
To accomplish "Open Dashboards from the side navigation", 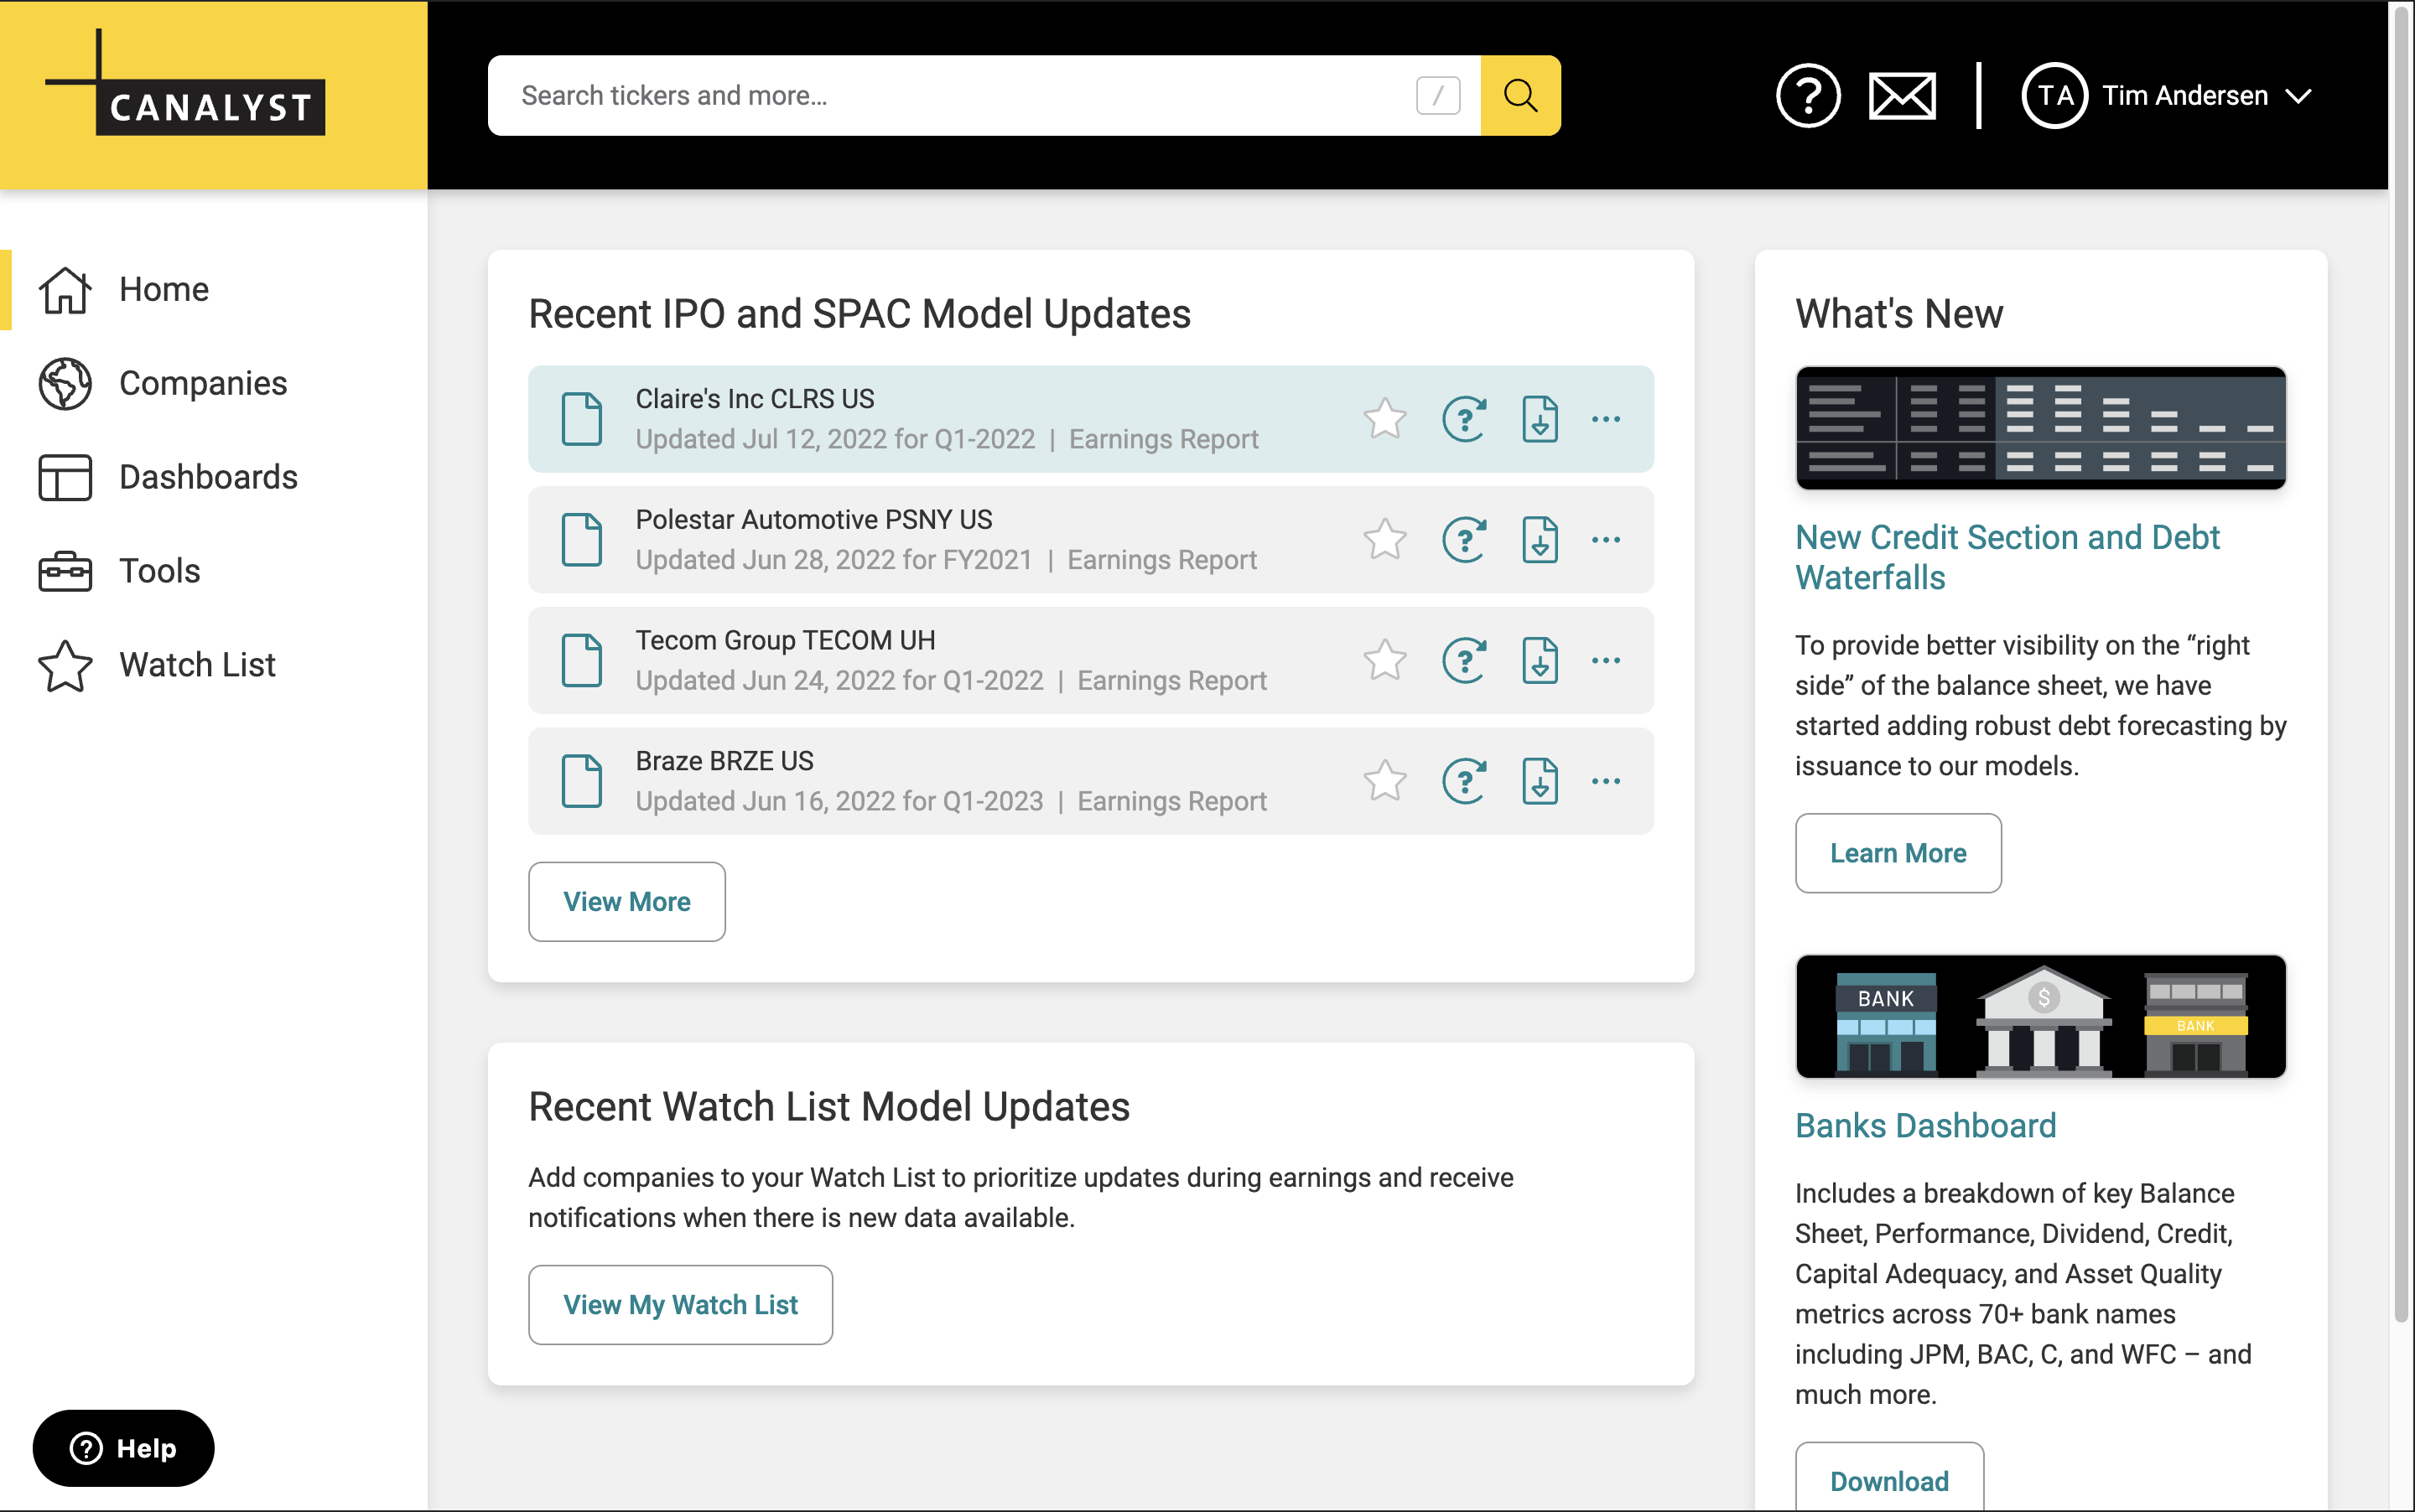I will pyautogui.click(x=207, y=477).
